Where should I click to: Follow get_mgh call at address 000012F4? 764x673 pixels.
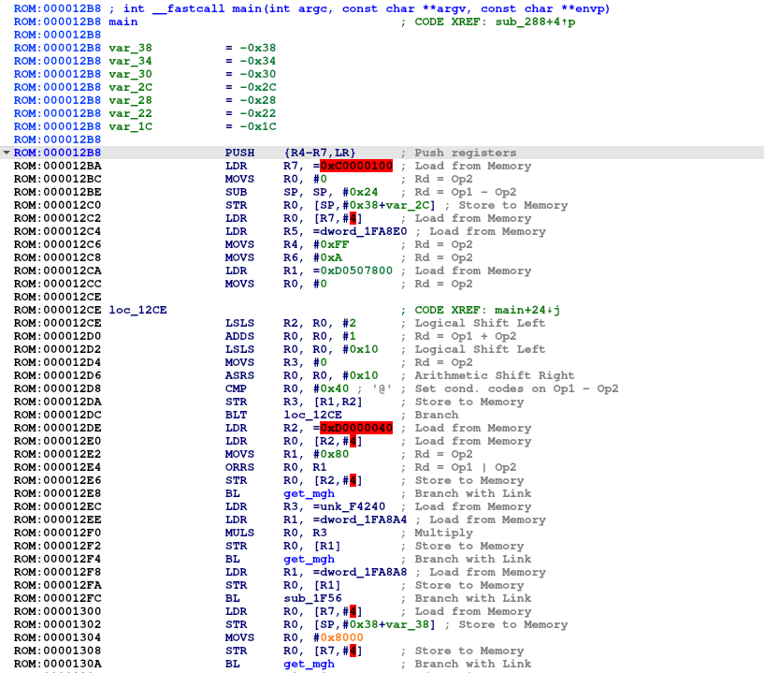click(x=309, y=559)
